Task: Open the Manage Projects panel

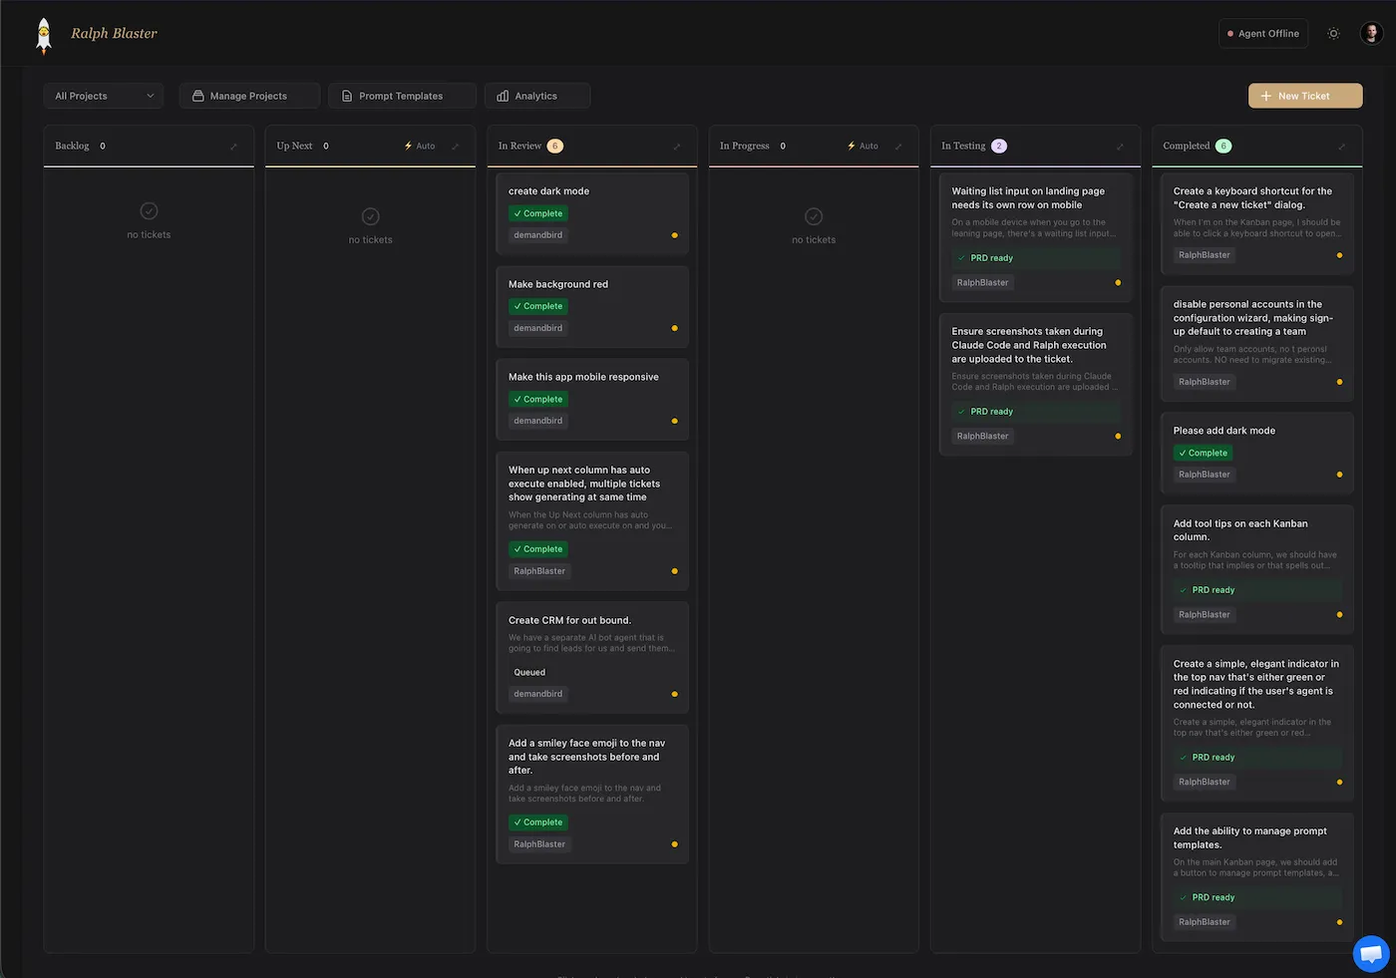Action: pyautogui.click(x=248, y=95)
